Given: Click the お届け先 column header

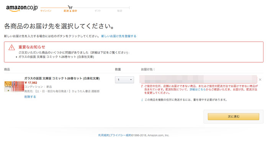Looking at the screenshot, I should click(148, 69).
